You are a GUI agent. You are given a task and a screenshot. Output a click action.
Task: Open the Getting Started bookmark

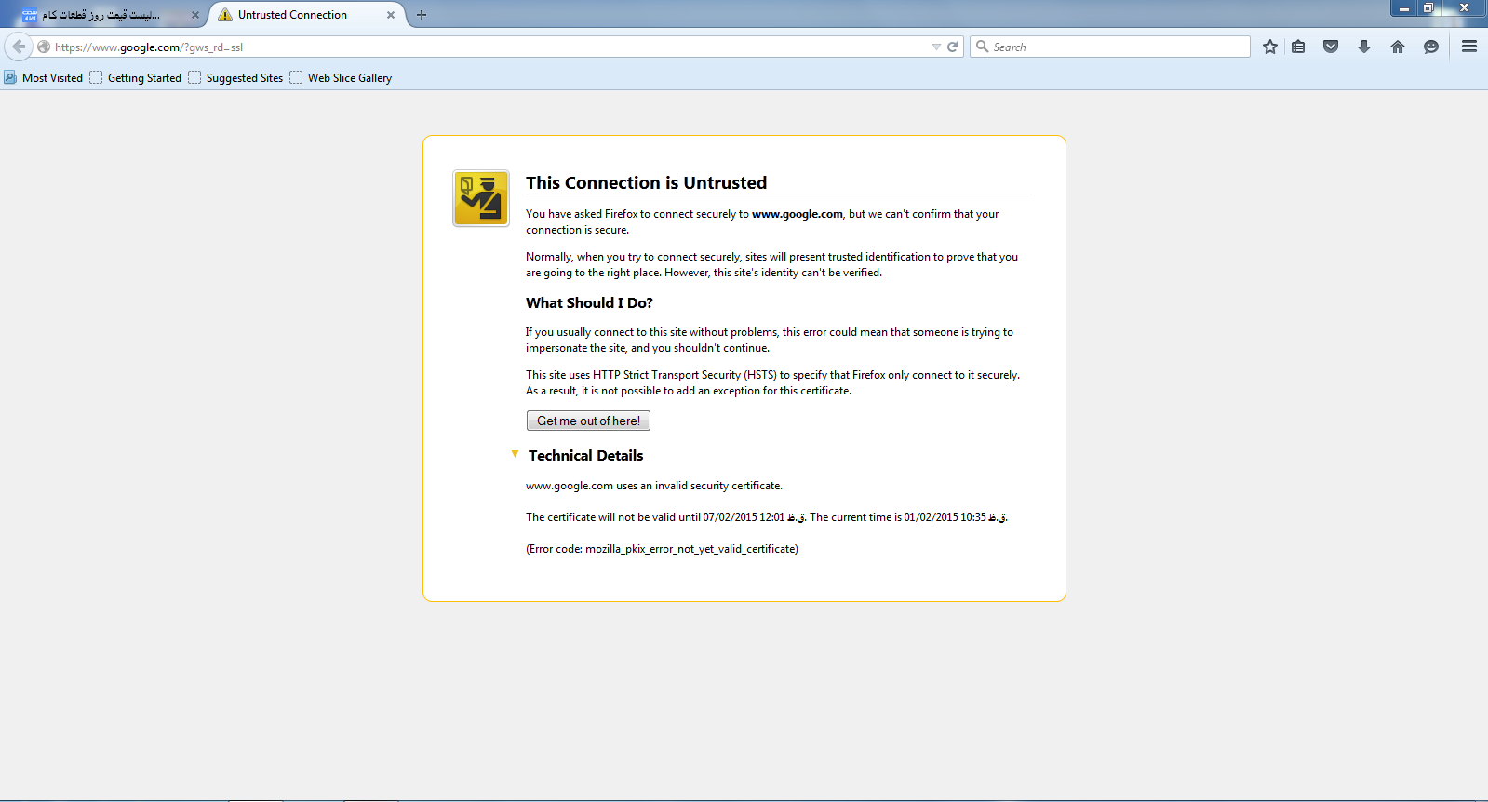coord(136,78)
